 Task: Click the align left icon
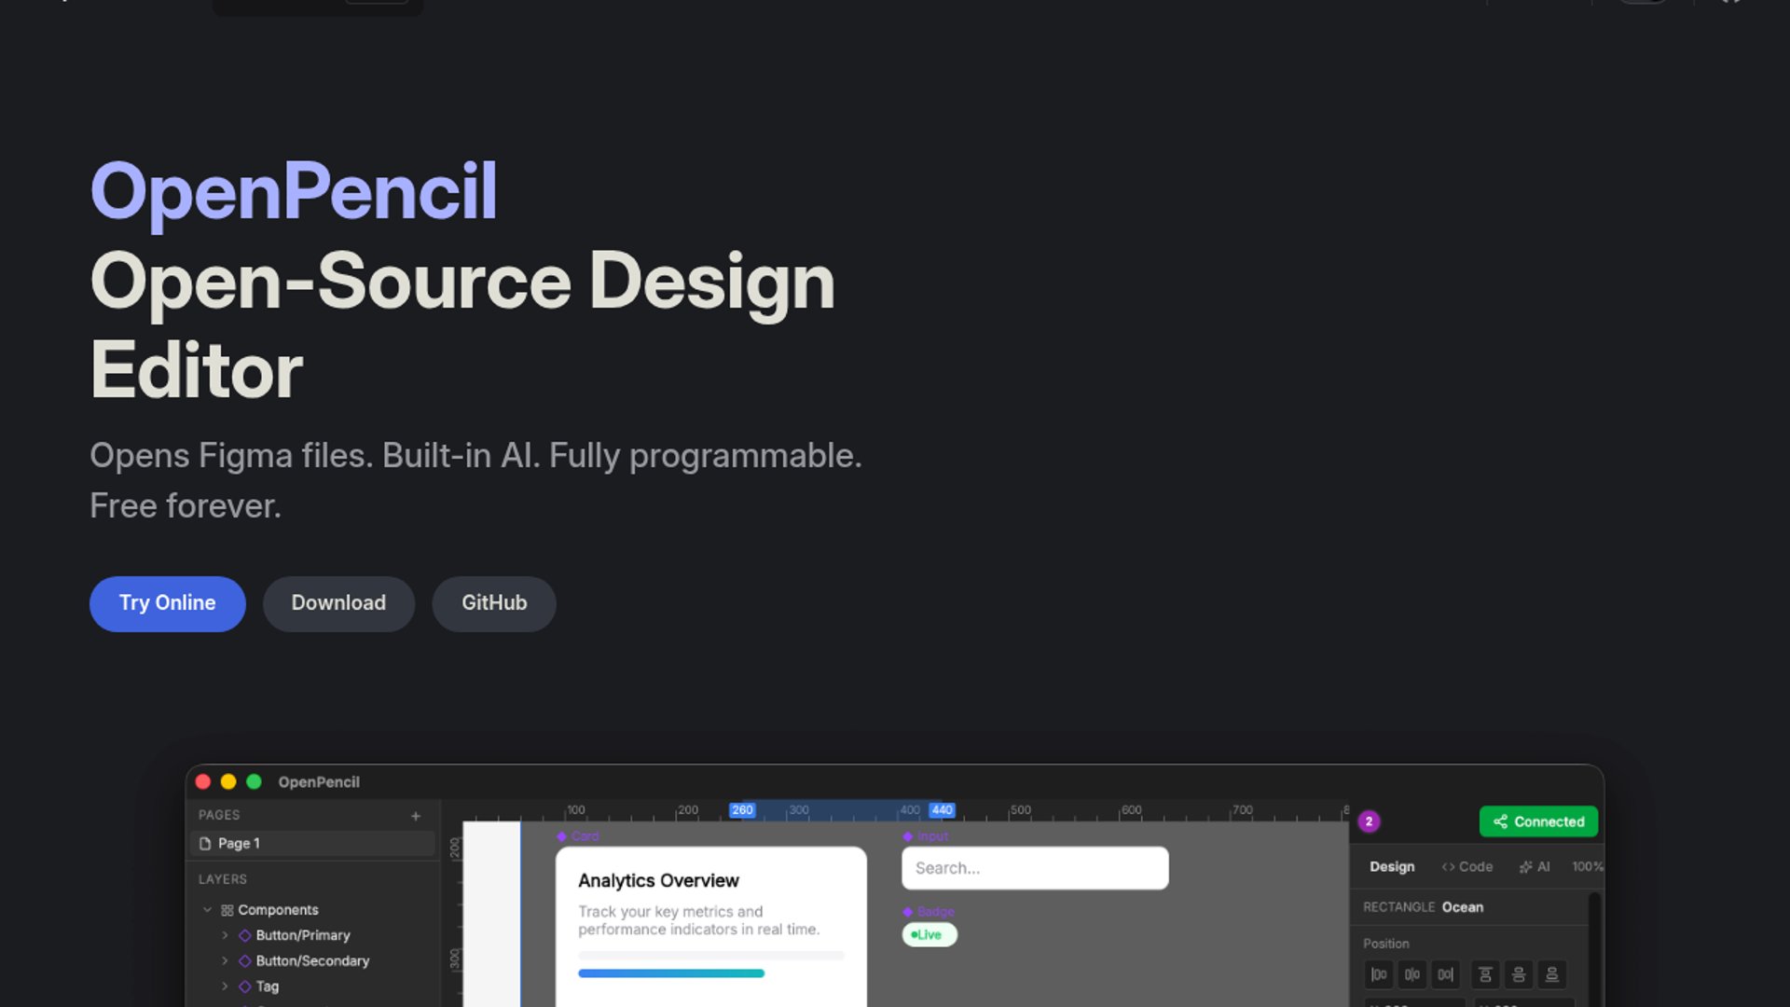click(1379, 974)
